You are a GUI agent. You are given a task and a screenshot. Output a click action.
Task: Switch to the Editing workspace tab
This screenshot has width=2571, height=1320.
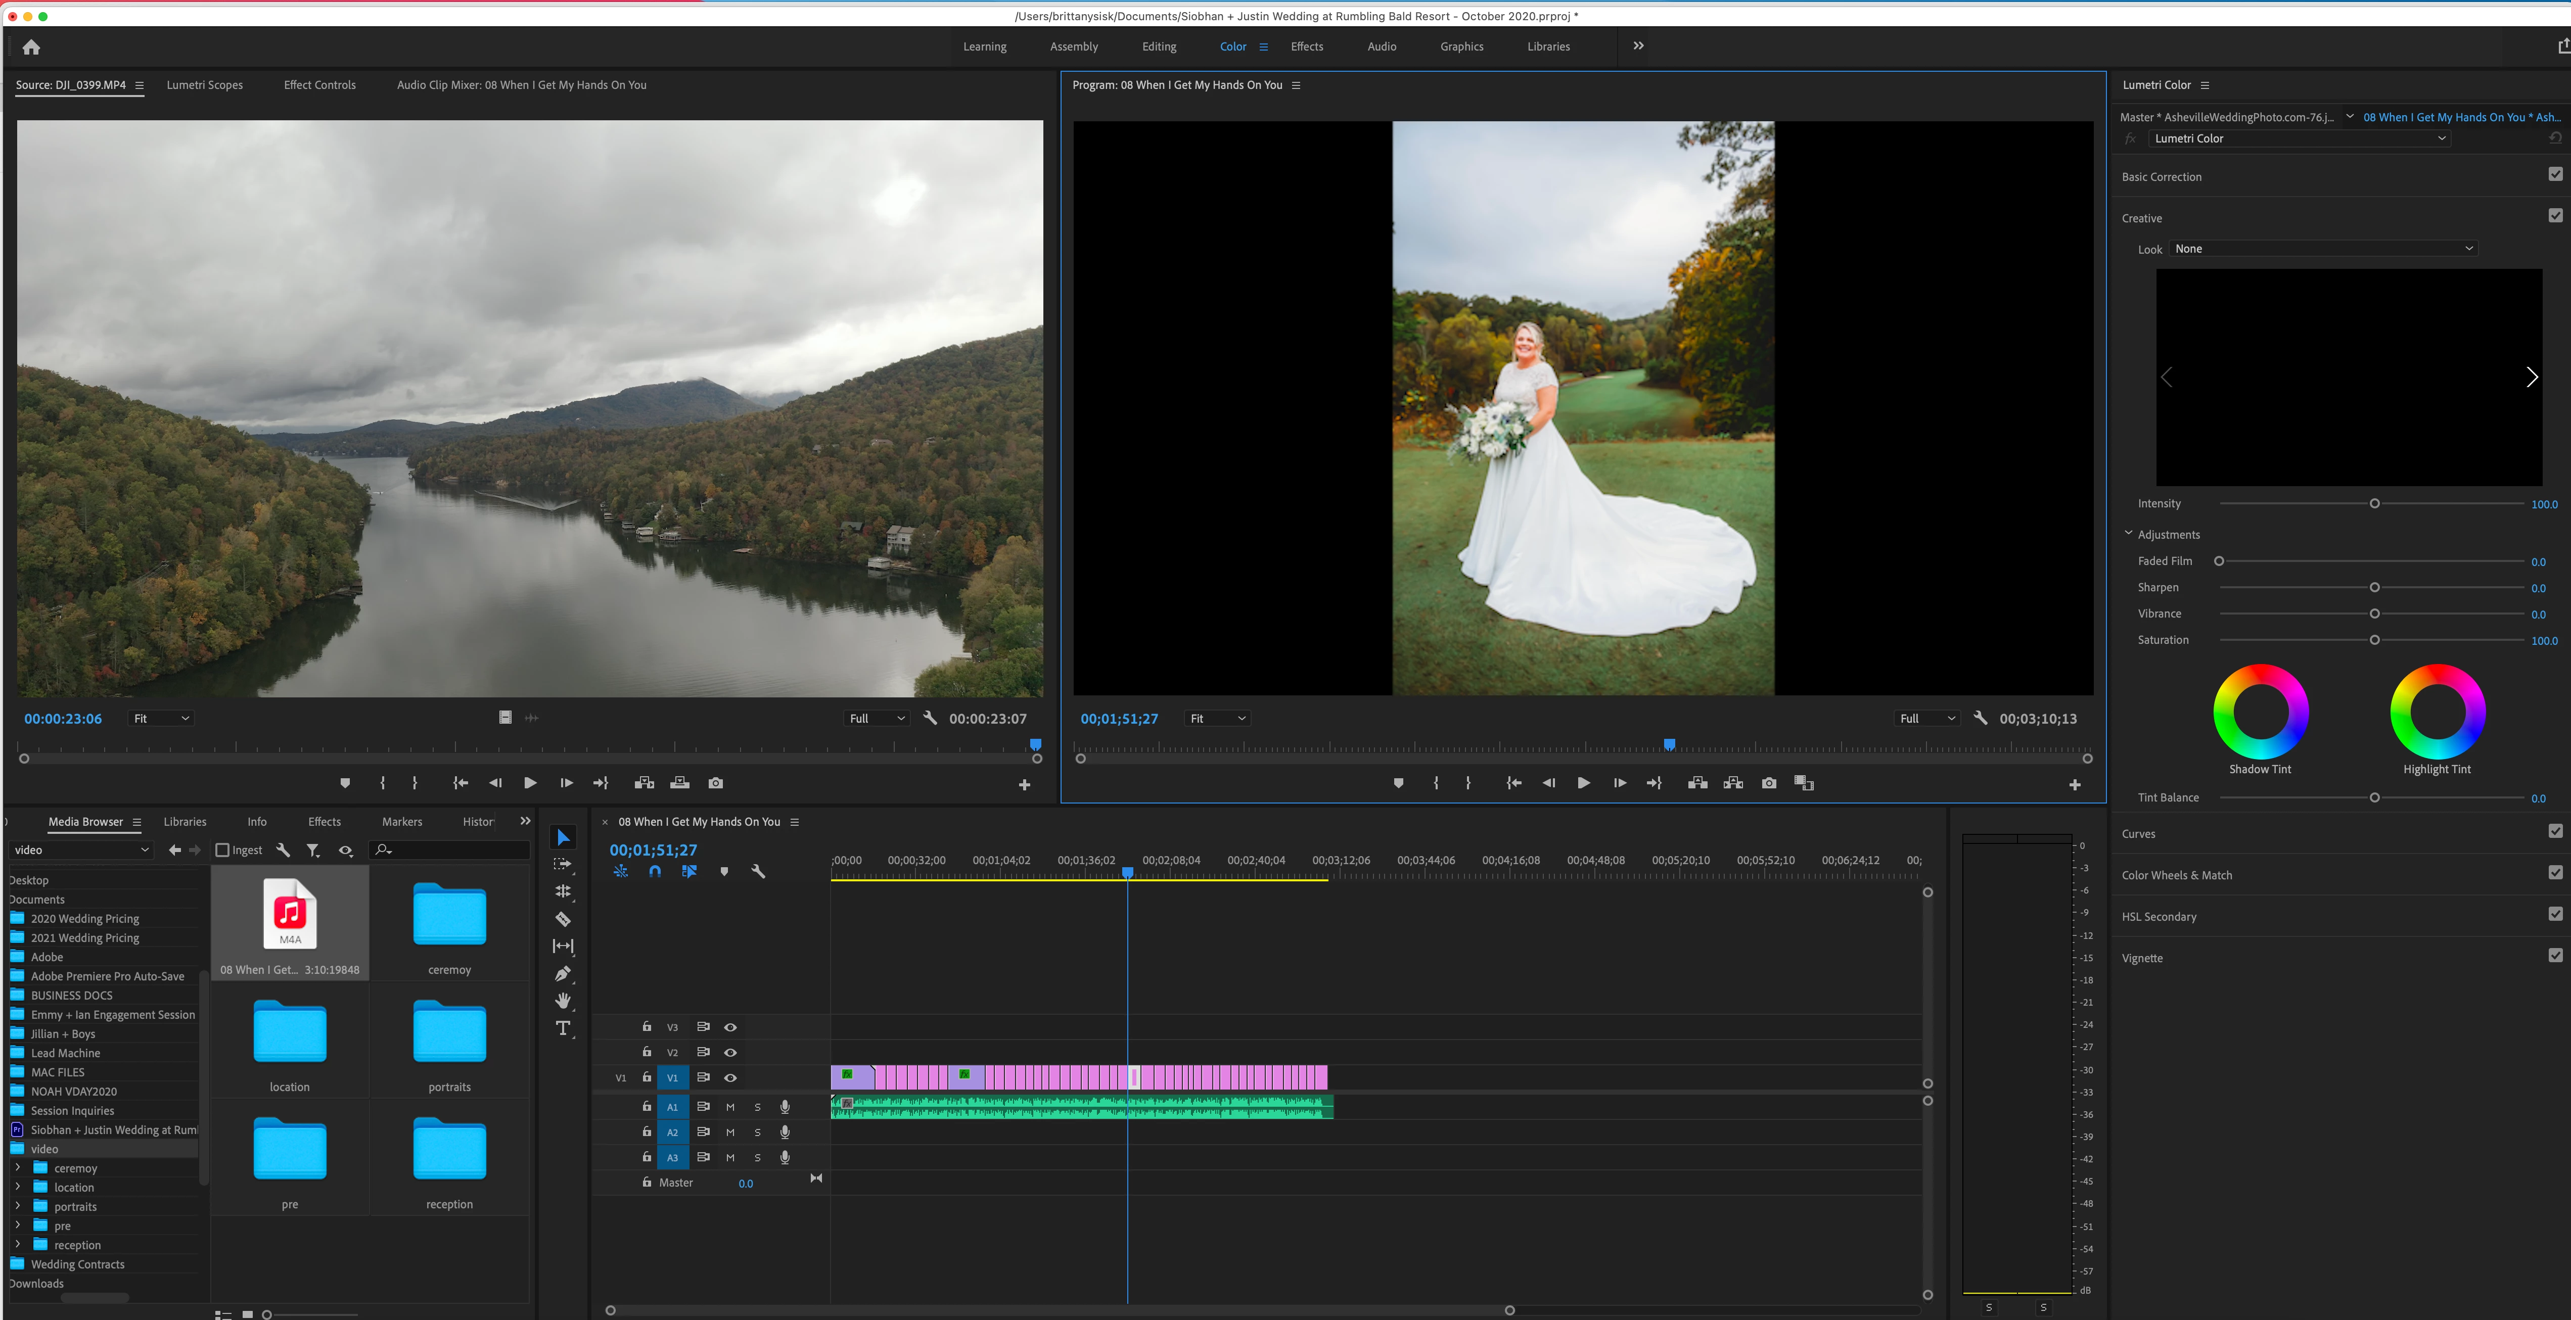click(x=1159, y=47)
